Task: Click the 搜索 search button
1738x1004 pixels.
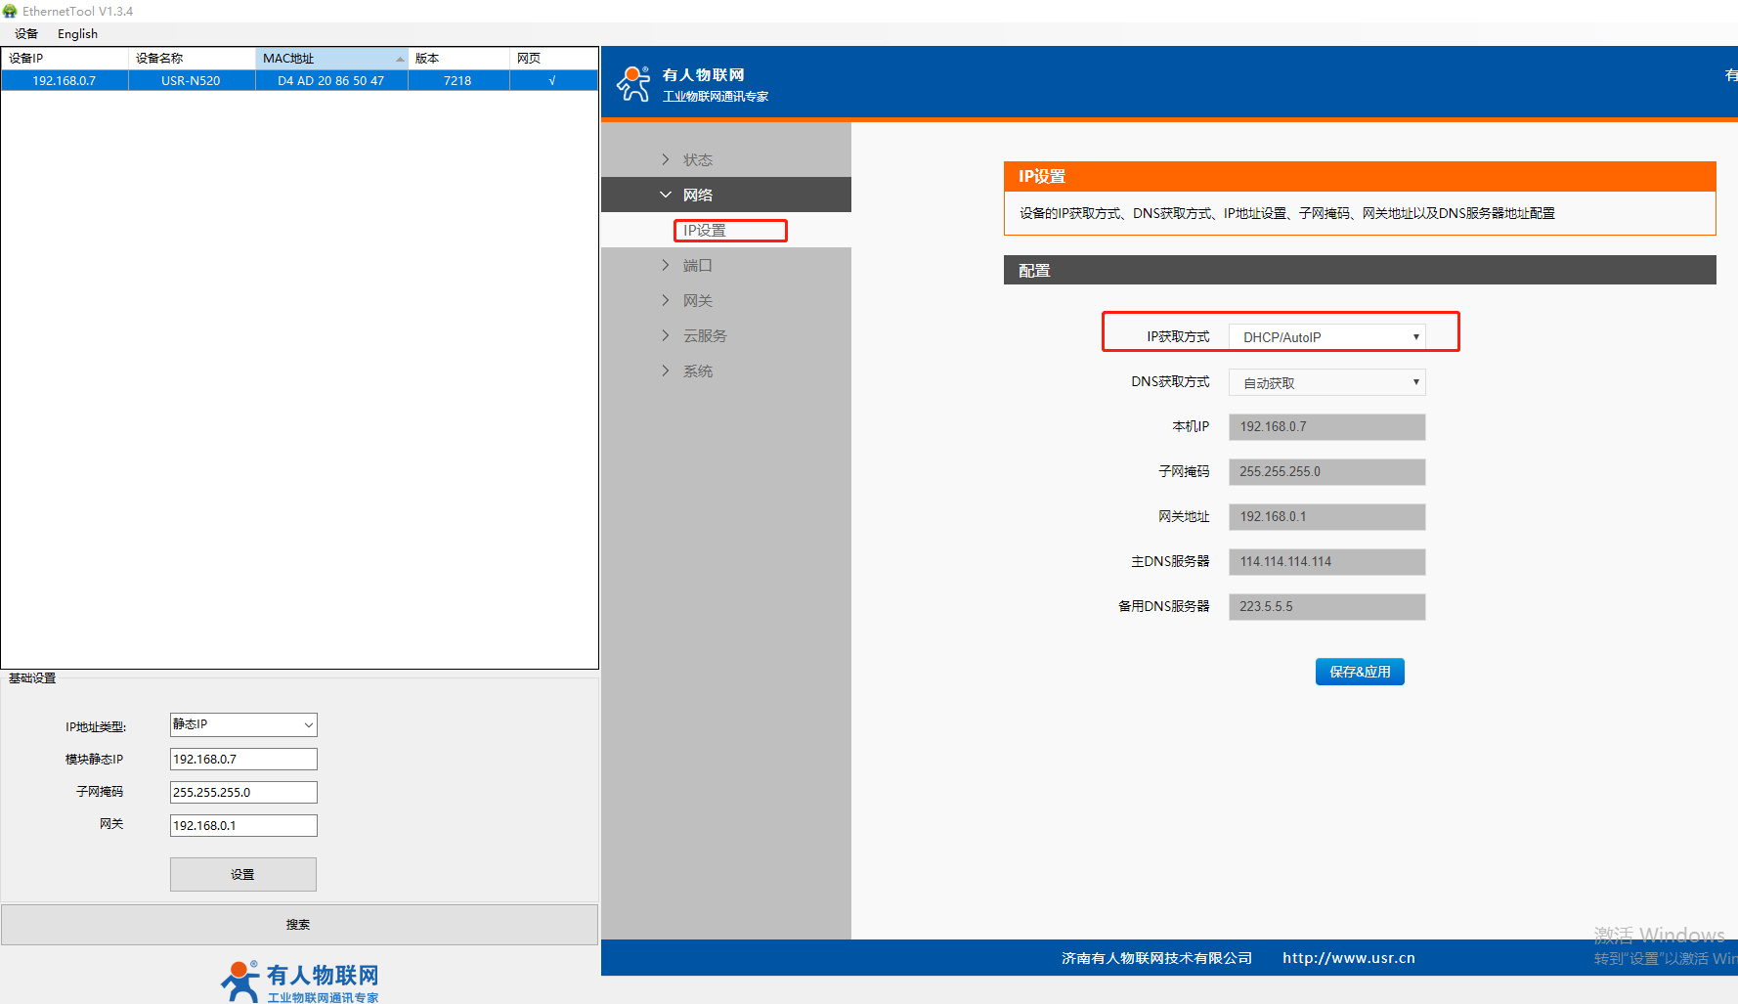Action: pyautogui.click(x=299, y=924)
